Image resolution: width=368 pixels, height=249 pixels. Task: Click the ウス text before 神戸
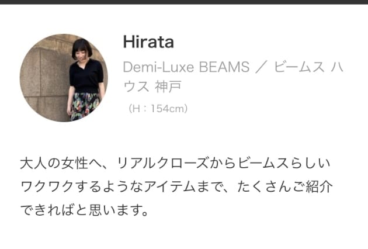[x=137, y=87]
